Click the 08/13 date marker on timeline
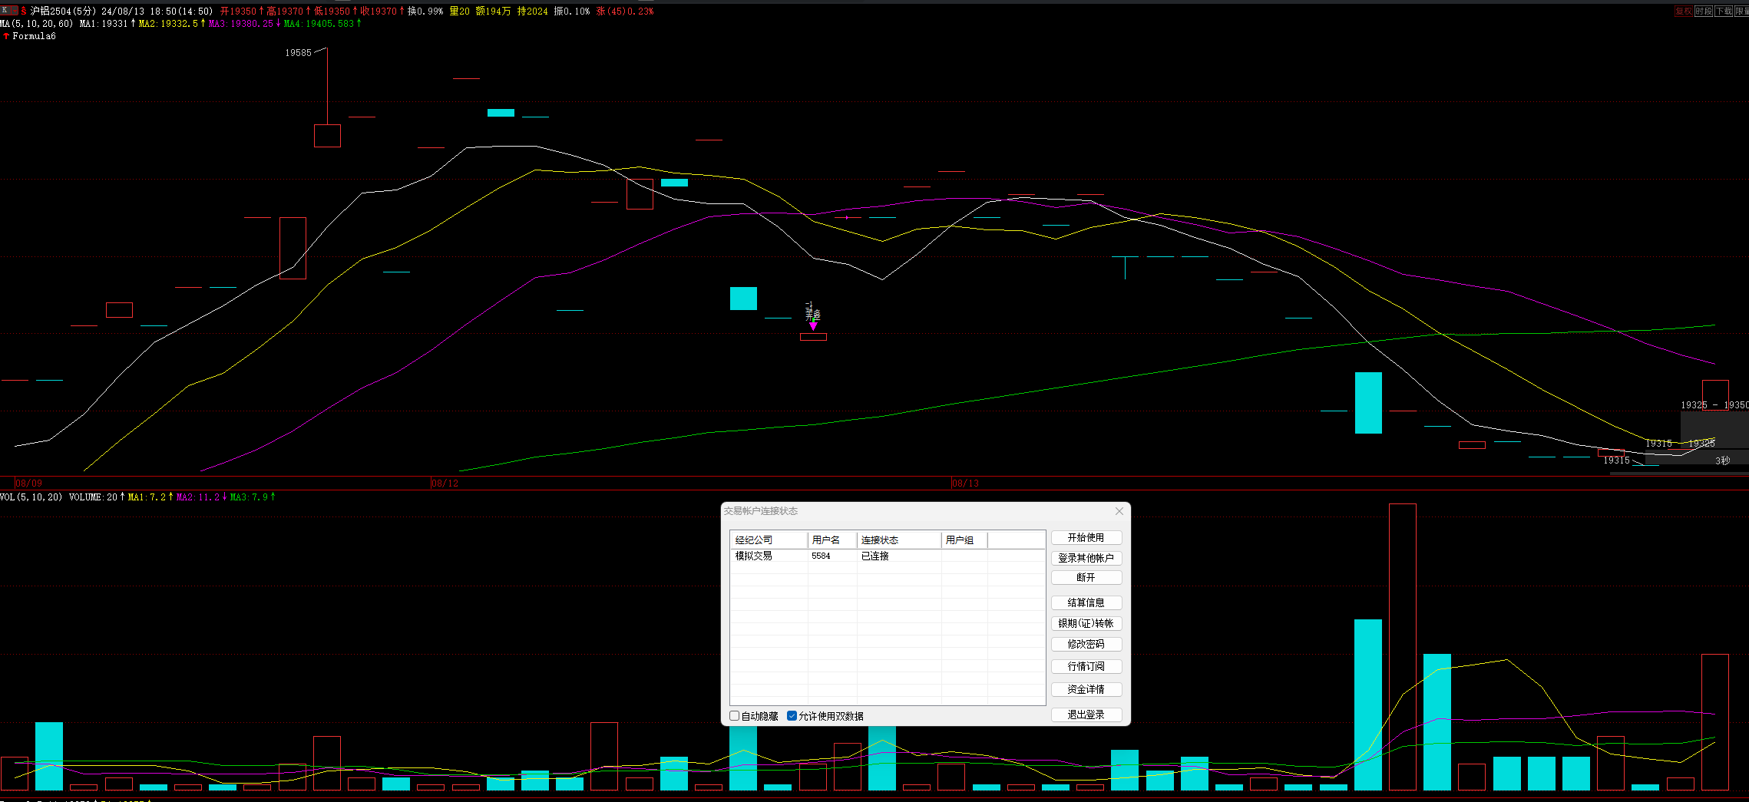This screenshot has width=1749, height=802. tap(965, 484)
